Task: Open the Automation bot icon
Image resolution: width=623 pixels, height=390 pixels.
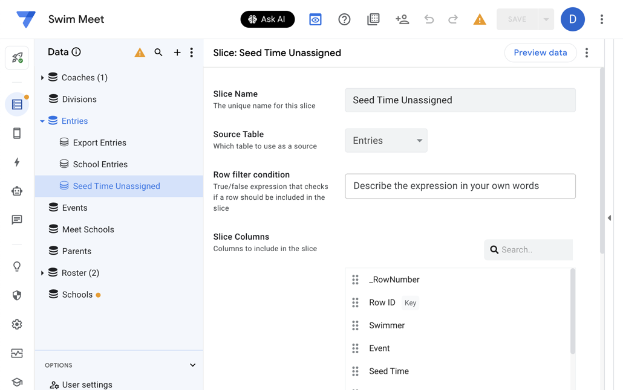Action: tap(17, 191)
